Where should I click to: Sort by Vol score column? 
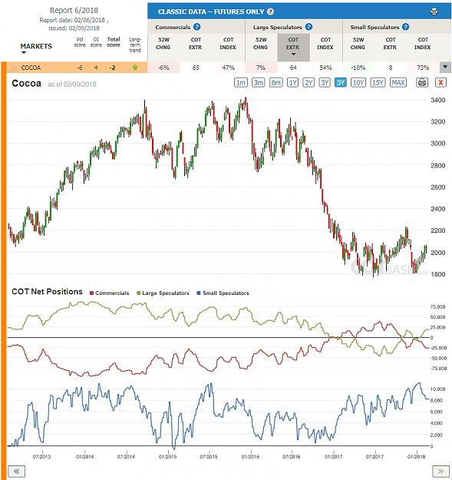pos(80,42)
